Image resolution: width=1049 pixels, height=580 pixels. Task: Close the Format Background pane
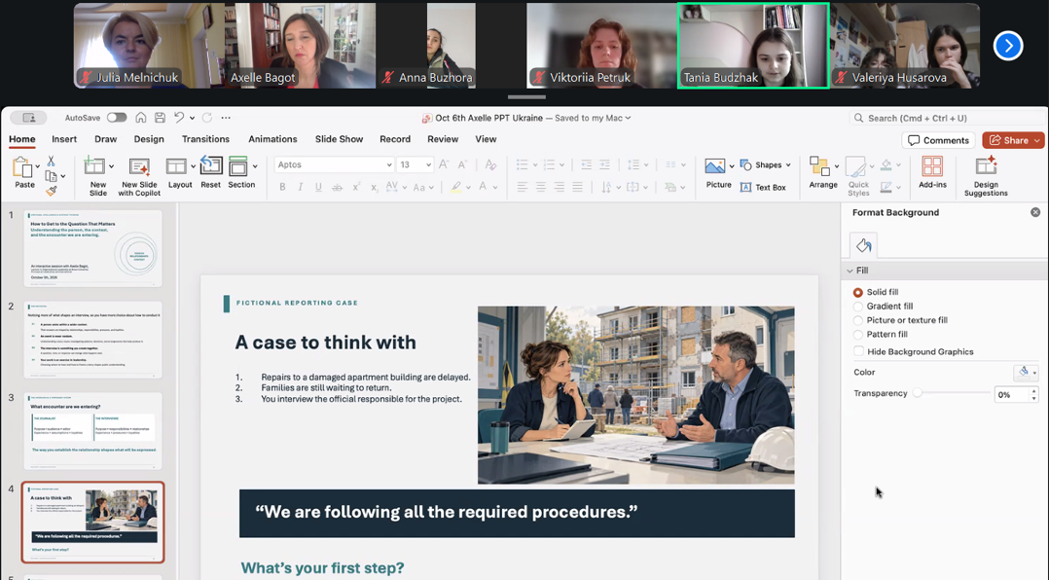pyautogui.click(x=1035, y=212)
